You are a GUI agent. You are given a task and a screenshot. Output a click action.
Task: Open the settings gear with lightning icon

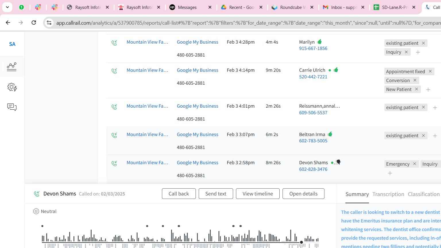pyautogui.click(x=12, y=87)
